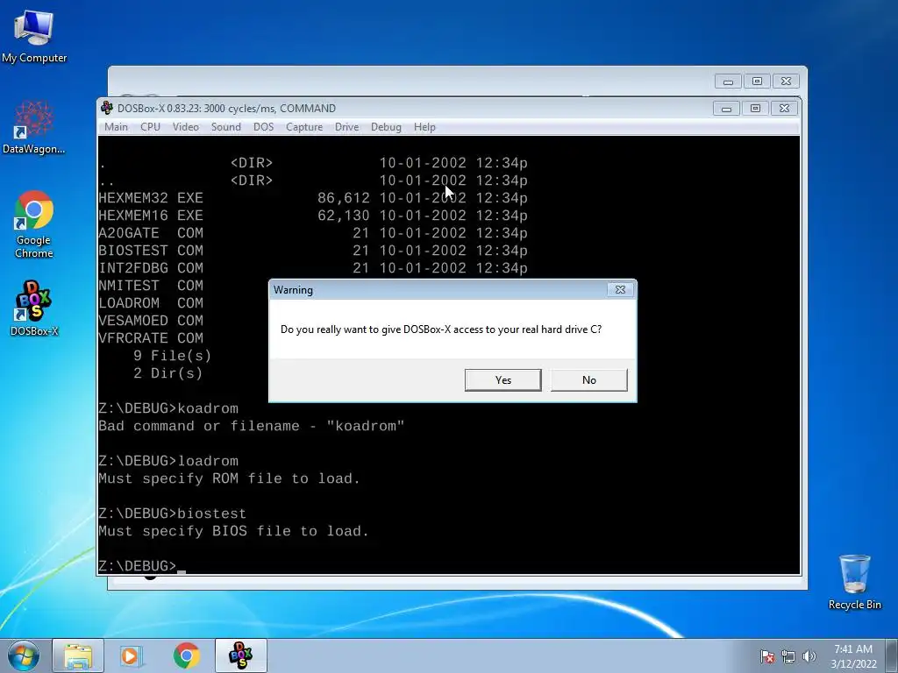Click the DOSBox-X title bar icon
The height and width of the screenshot is (673, 898).
tap(106, 108)
